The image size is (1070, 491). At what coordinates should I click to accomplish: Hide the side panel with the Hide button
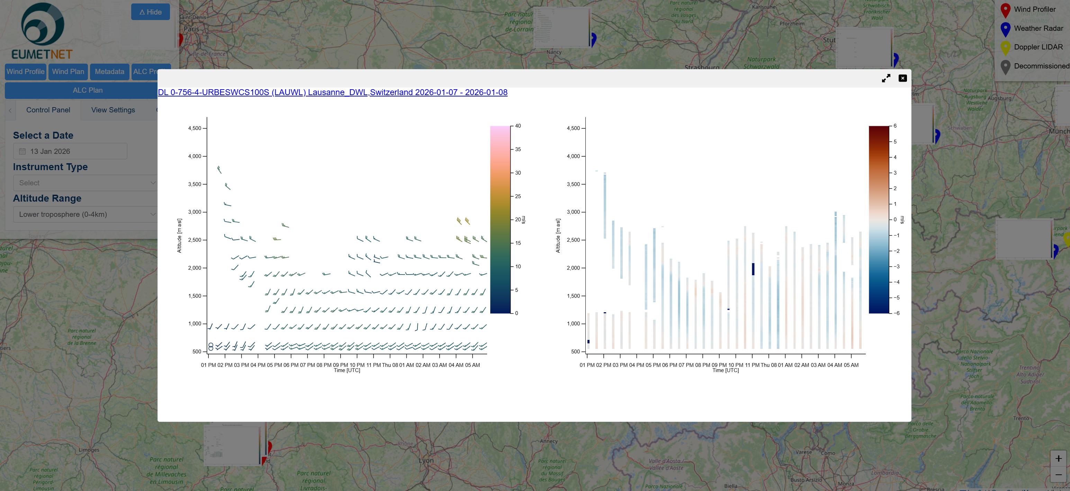pyautogui.click(x=150, y=12)
